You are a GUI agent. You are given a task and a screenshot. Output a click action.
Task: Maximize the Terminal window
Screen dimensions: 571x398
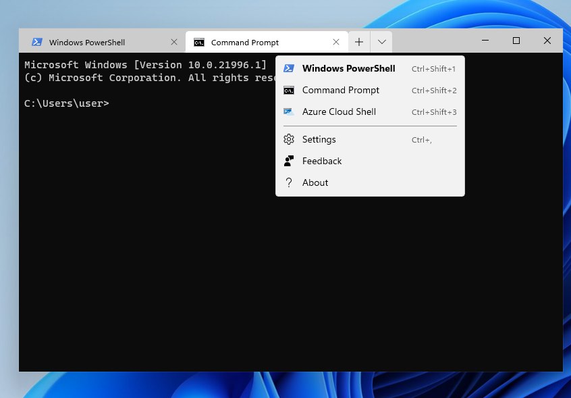(x=516, y=41)
